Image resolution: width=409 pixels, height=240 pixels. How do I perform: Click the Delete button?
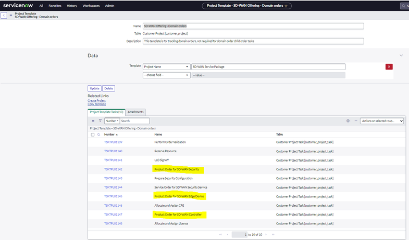(x=108, y=88)
